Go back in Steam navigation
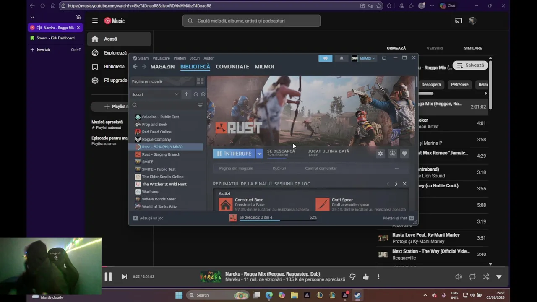Screen dimensions: 537x302 click(x=135, y=66)
